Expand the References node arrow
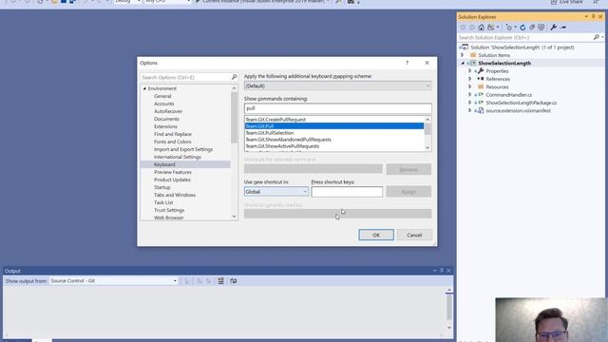Screen dimensions: 608x342 point(469,79)
